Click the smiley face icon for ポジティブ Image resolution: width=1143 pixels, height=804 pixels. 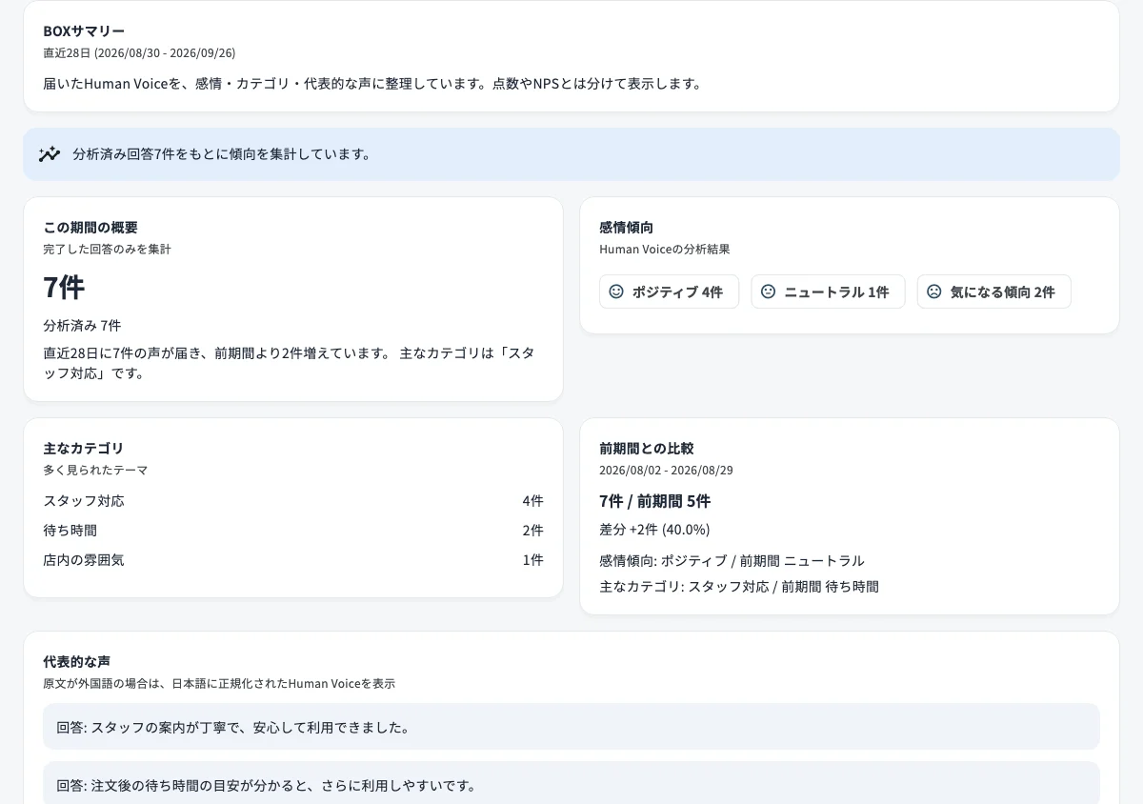point(616,291)
